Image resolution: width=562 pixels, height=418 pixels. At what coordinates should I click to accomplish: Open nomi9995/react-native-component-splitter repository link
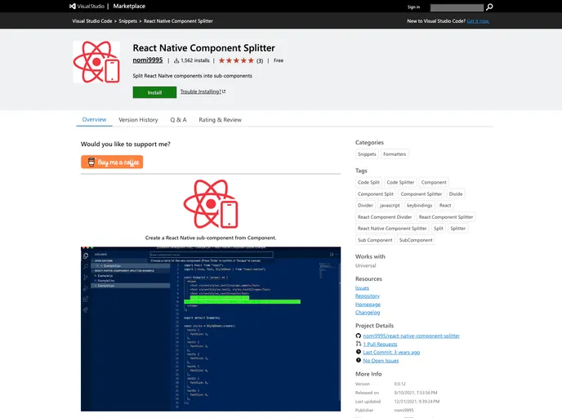pyautogui.click(x=411, y=336)
